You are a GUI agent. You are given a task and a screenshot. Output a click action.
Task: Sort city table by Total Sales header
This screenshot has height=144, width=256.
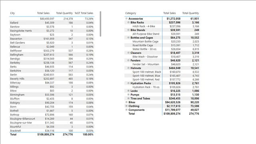tap(43, 13)
